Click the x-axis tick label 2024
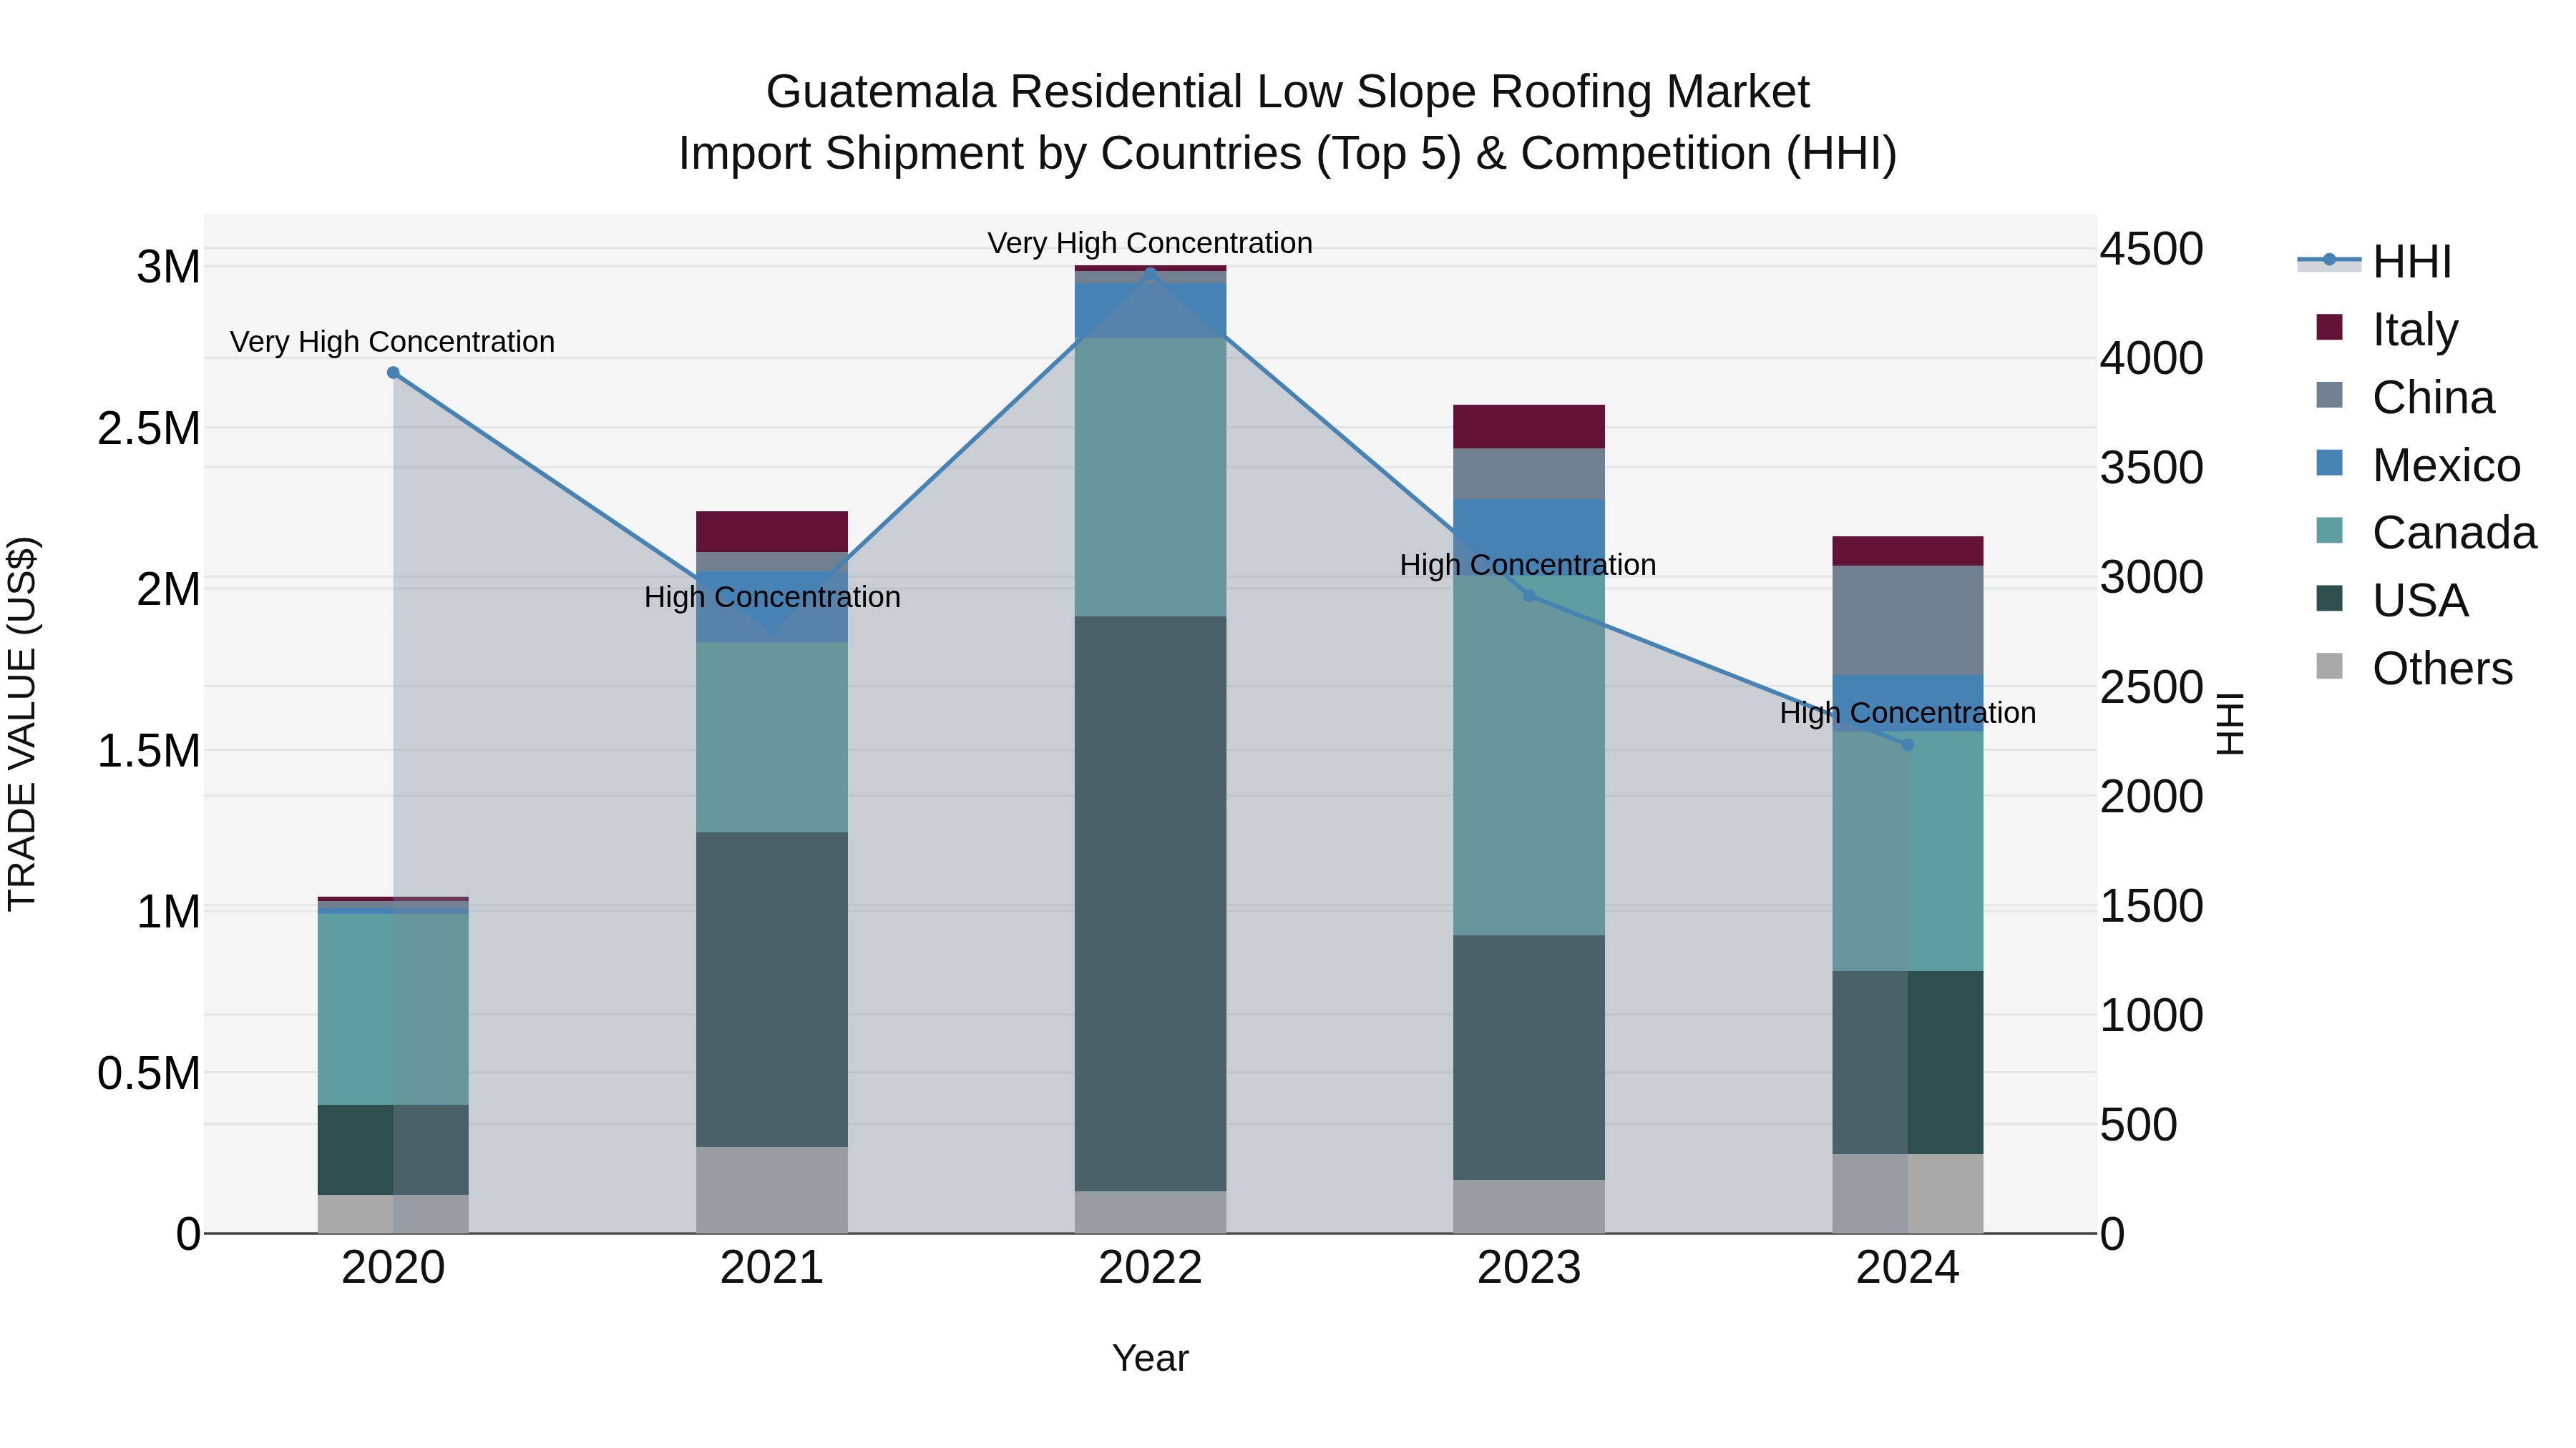 (1907, 1268)
